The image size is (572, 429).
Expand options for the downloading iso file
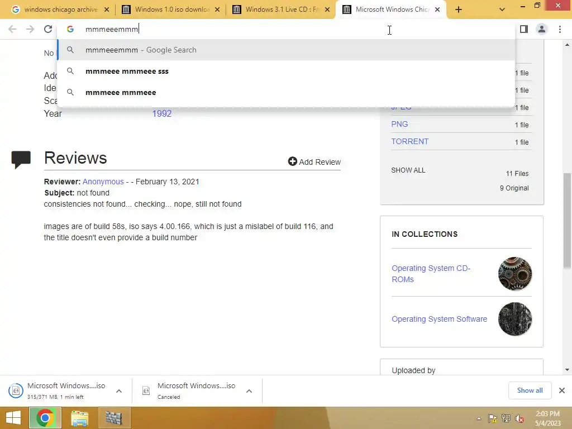coord(119,391)
